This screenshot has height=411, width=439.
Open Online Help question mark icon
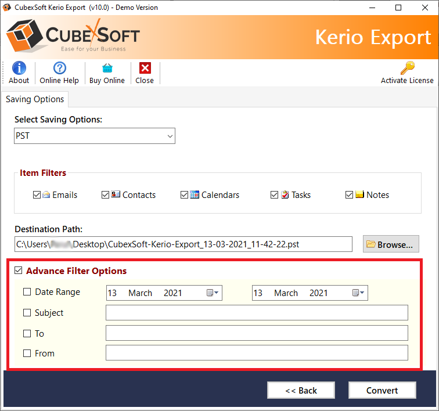click(x=60, y=68)
